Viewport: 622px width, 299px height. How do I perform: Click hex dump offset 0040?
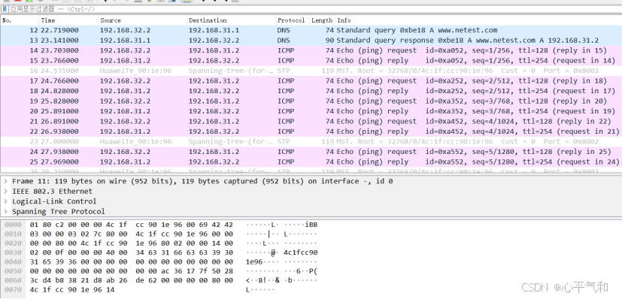(13, 261)
